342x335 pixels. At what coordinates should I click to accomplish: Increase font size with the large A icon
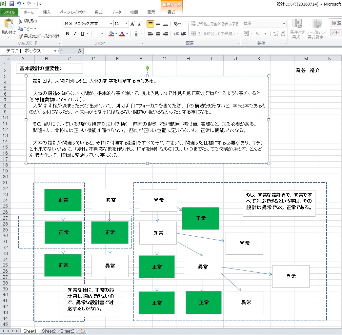(132, 24)
